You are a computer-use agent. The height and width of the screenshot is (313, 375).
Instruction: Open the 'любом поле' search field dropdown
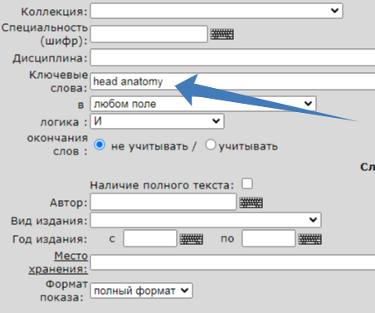pyautogui.click(x=203, y=104)
